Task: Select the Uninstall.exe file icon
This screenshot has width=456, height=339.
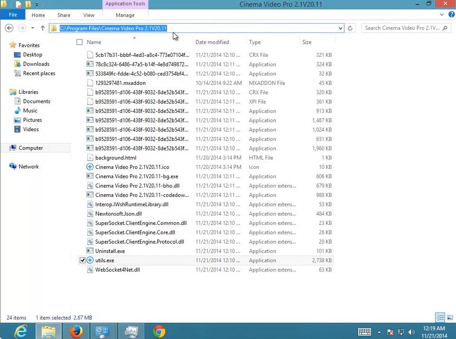Action: 90,251
